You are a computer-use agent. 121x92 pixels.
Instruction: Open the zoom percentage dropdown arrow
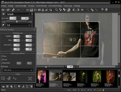pos(66,67)
